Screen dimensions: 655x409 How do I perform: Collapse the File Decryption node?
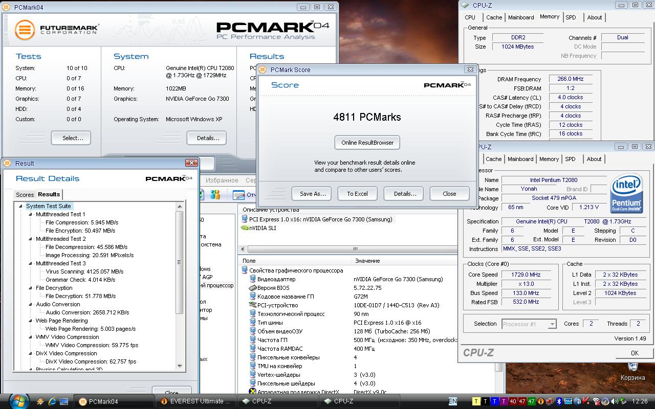(x=31, y=288)
